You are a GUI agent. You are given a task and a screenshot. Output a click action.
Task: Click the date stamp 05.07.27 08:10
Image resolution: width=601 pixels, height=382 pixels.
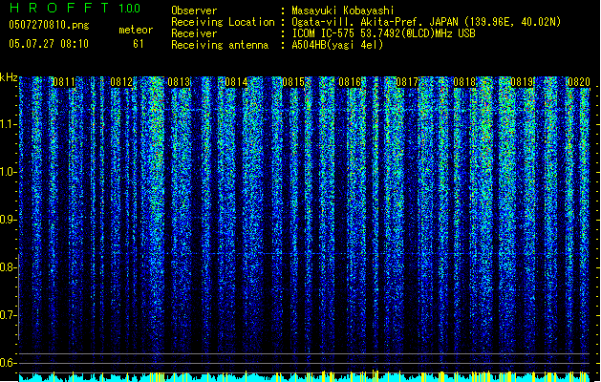49,44
